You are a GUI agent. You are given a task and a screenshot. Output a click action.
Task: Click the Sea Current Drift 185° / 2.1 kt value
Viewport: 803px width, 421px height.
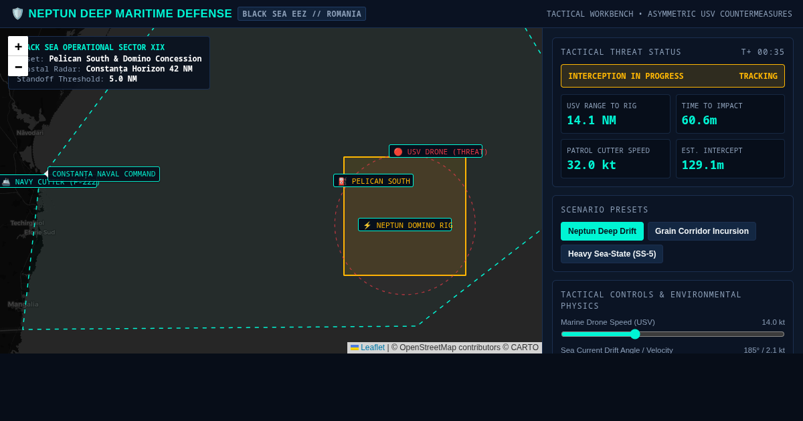point(764,350)
